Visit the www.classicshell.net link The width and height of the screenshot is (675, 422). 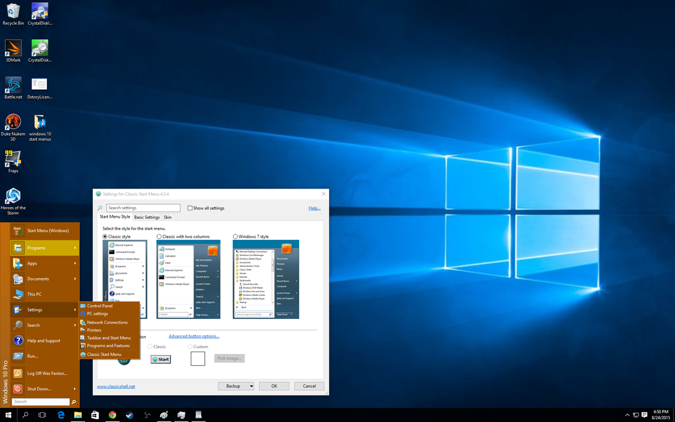116,386
